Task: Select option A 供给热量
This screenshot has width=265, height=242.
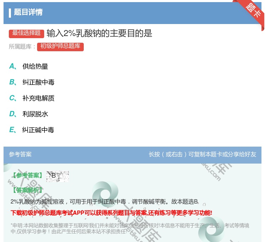Action: [29, 66]
